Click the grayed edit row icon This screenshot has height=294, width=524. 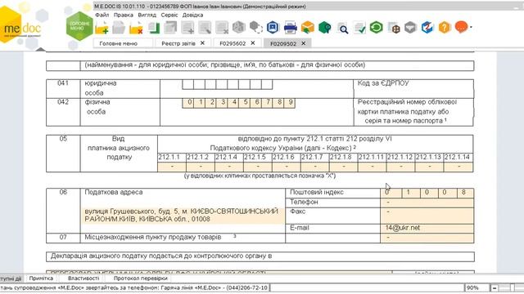205,28
